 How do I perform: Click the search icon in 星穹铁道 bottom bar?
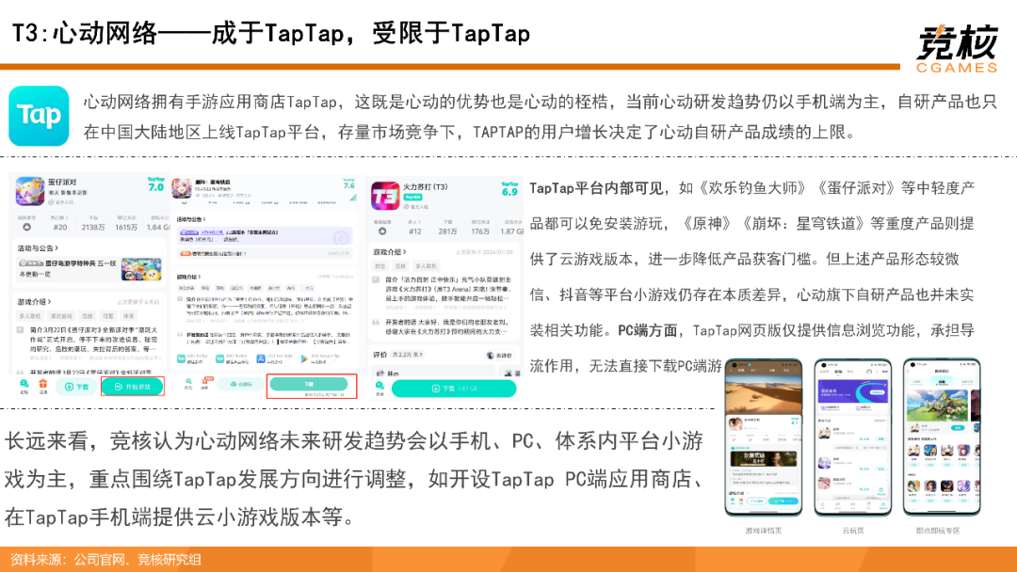point(188,383)
